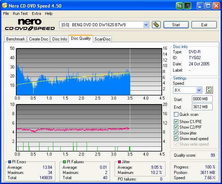Expand the BENQ drive selection dropdown

coord(146,25)
